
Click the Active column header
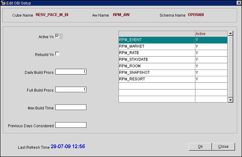pyautogui.click(x=211, y=34)
